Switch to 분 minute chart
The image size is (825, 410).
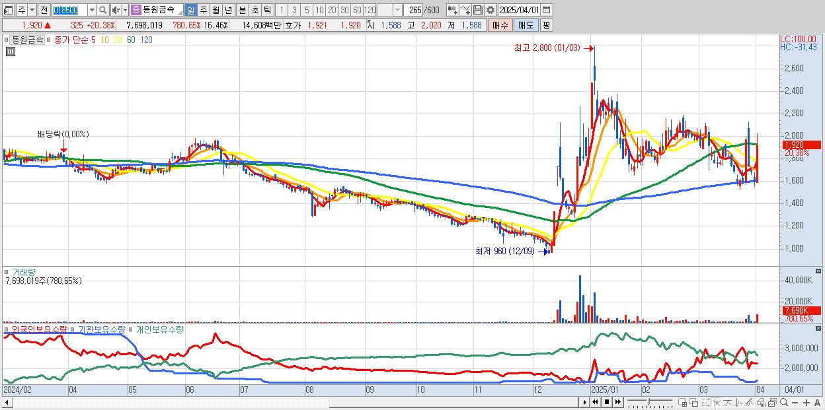pos(242,10)
